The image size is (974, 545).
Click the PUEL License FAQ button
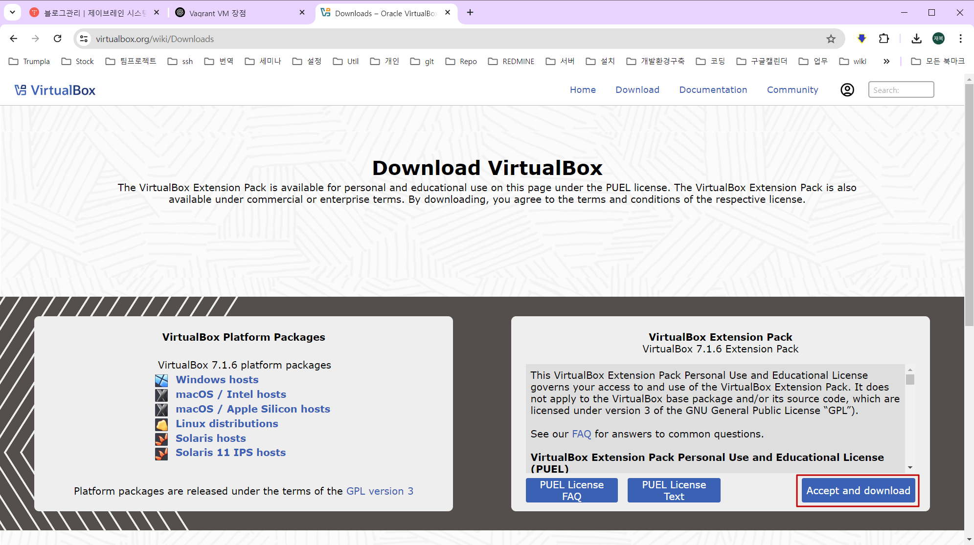click(x=571, y=490)
